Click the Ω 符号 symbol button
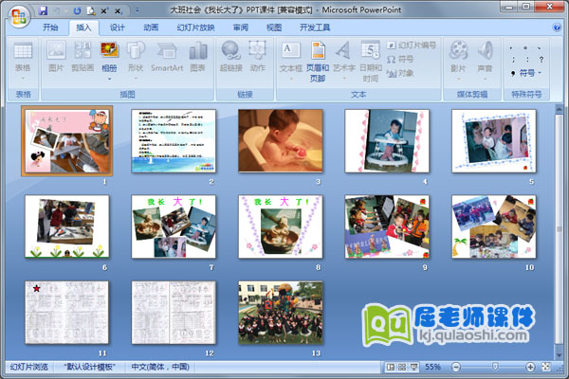Viewport: 569px width, 379px height. [400, 59]
